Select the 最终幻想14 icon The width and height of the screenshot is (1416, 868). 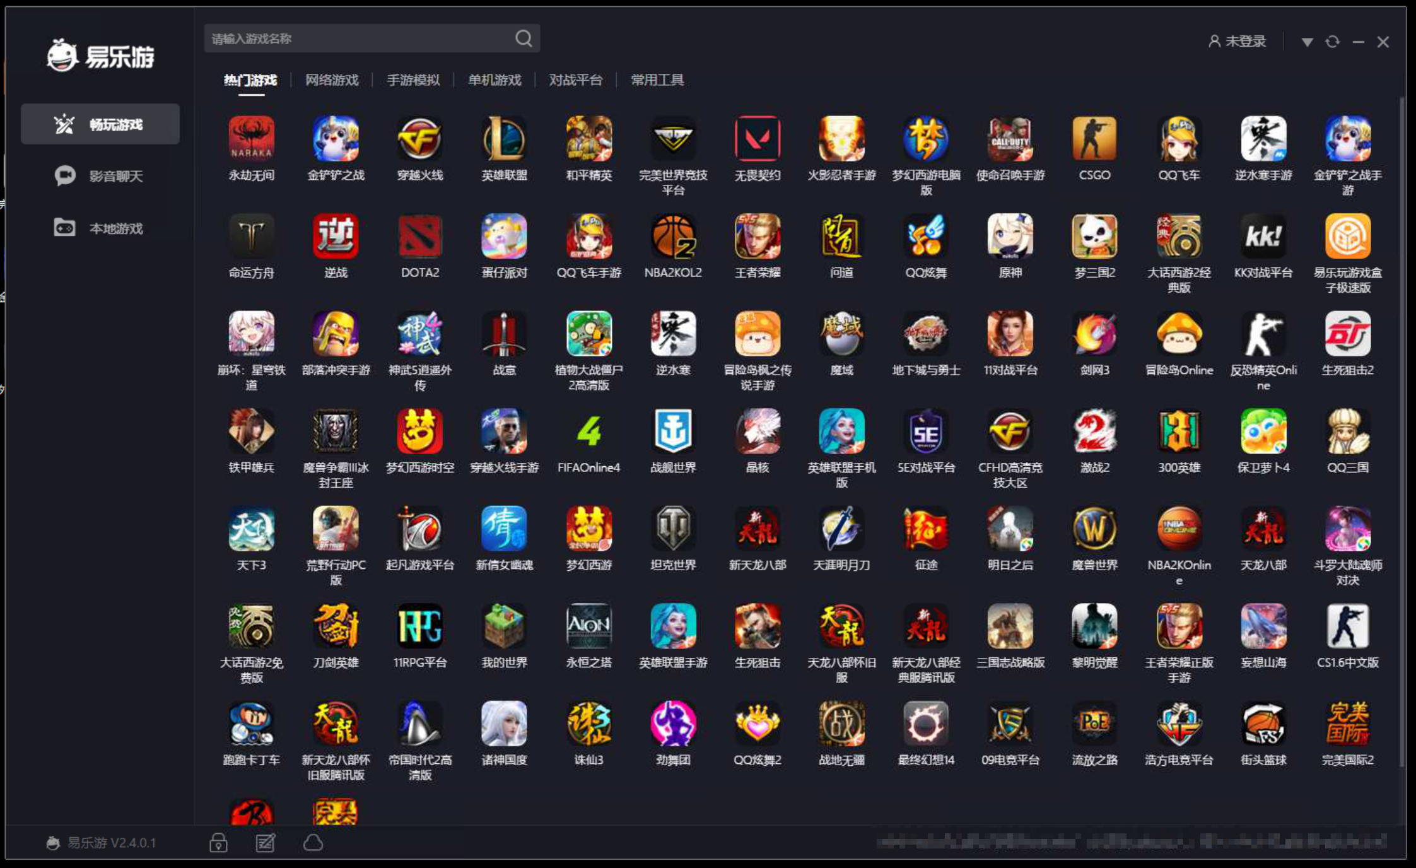[x=926, y=724]
